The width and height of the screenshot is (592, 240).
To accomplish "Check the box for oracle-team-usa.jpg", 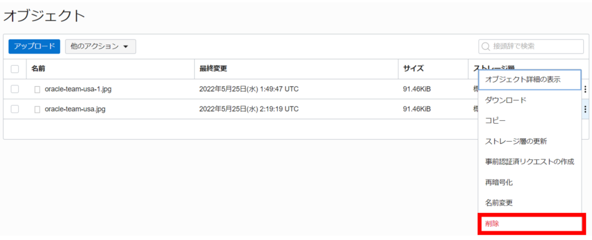I will tap(15, 109).
